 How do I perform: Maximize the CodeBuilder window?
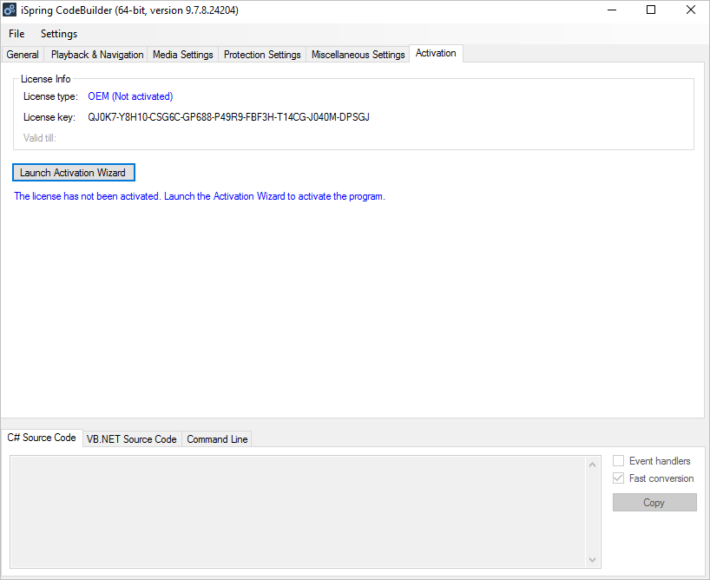(651, 10)
